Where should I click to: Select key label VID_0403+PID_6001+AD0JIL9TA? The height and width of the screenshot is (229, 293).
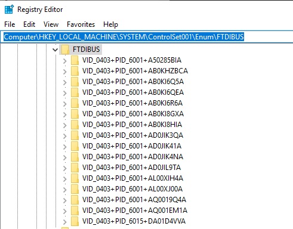(x=131, y=168)
